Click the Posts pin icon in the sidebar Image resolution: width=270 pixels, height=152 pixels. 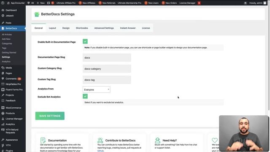tap(3, 23)
